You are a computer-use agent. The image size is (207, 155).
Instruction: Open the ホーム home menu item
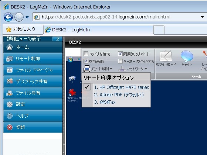33,47
